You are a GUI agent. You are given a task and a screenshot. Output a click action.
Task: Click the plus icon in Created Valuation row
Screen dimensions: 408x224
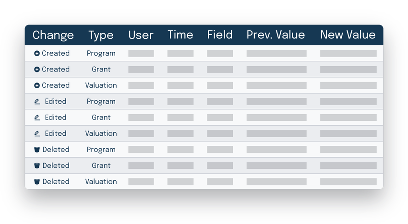coord(37,86)
